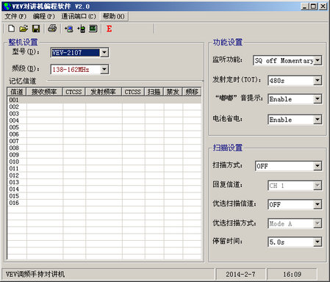The width and height of the screenshot is (330, 282).
Task: Expand the 优选扫描信道 OFF dropdown
Action: pos(318,204)
